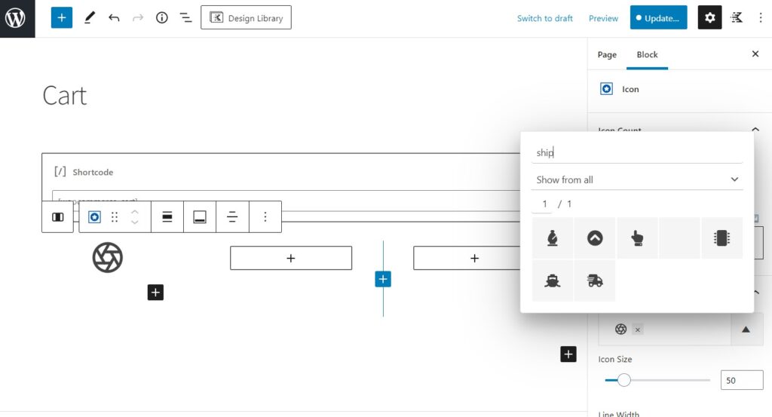Screen dimensions: 772x417
Task: Collapse the icon picker triangle
Action: coord(746,330)
